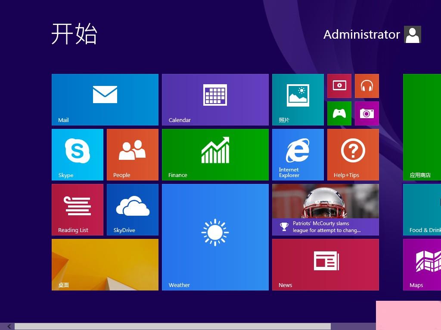
Task: Click the user avatar picture
Action: tap(412, 34)
